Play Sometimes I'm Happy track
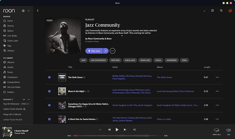This screenshot has width=235, height=139. tap(49, 105)
